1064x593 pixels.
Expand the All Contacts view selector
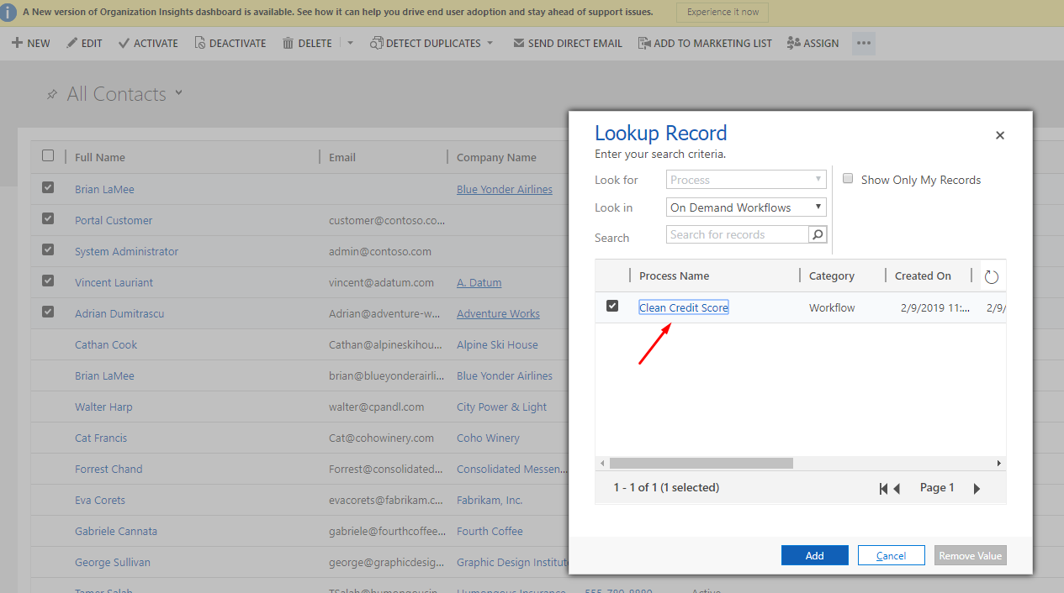click(x=178, y=93)
